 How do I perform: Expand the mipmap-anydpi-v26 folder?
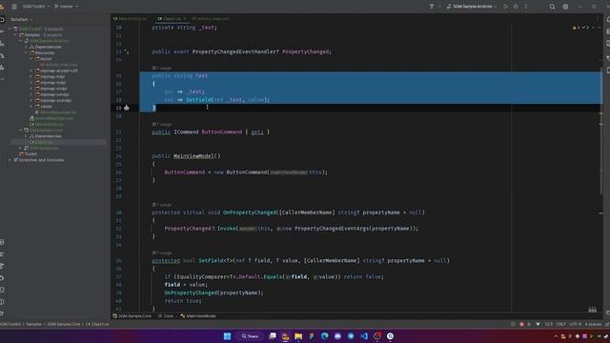[31, 71]
